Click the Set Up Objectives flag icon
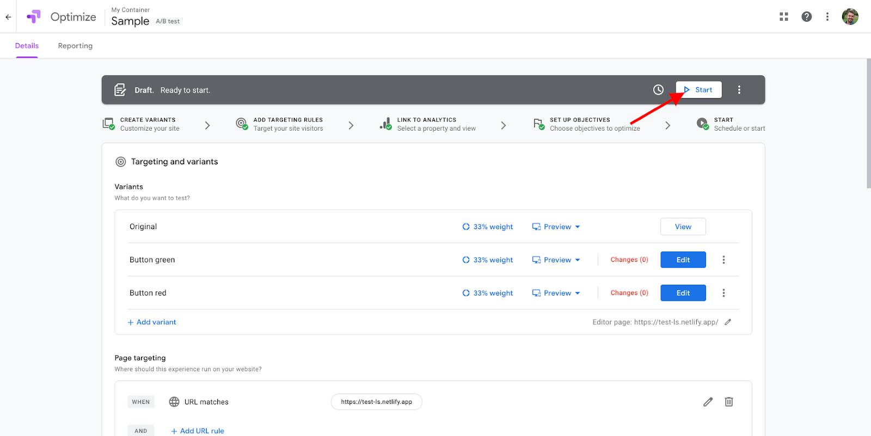This screenshot has height=436, width=871. [x=538, y=124]
